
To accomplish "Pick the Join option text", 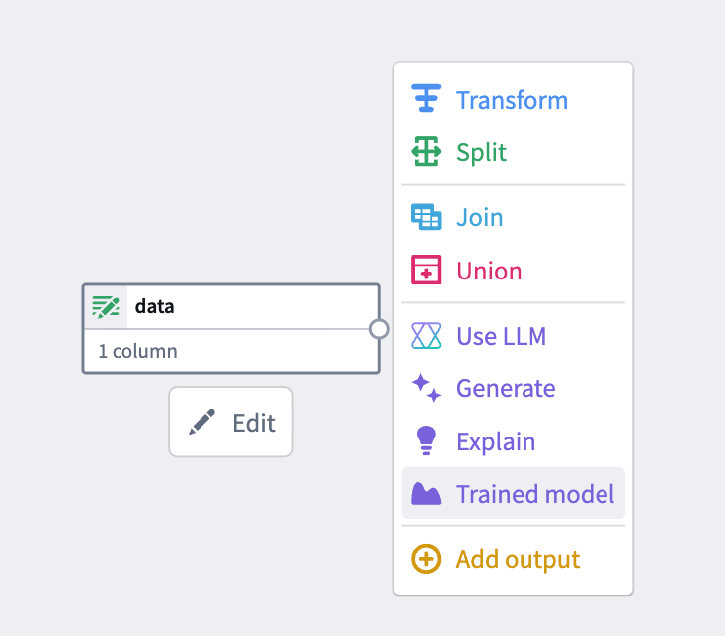I will (x=479, y=217).
